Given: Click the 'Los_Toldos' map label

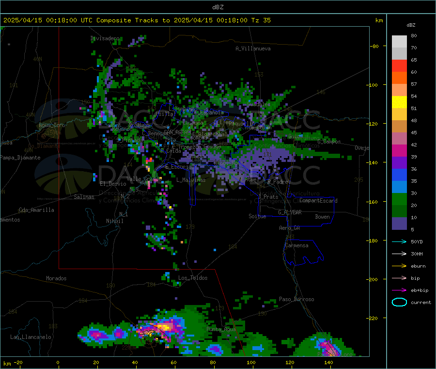Looking at the screenshot, I should tap(193, 278).
